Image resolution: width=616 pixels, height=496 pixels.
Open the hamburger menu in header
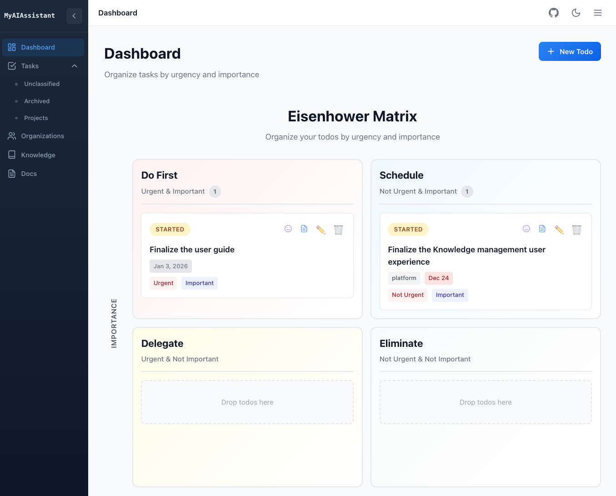tap(597, 13)
